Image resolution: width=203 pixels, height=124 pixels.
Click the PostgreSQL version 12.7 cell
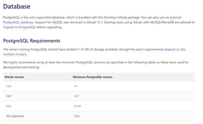pos(77,96)
